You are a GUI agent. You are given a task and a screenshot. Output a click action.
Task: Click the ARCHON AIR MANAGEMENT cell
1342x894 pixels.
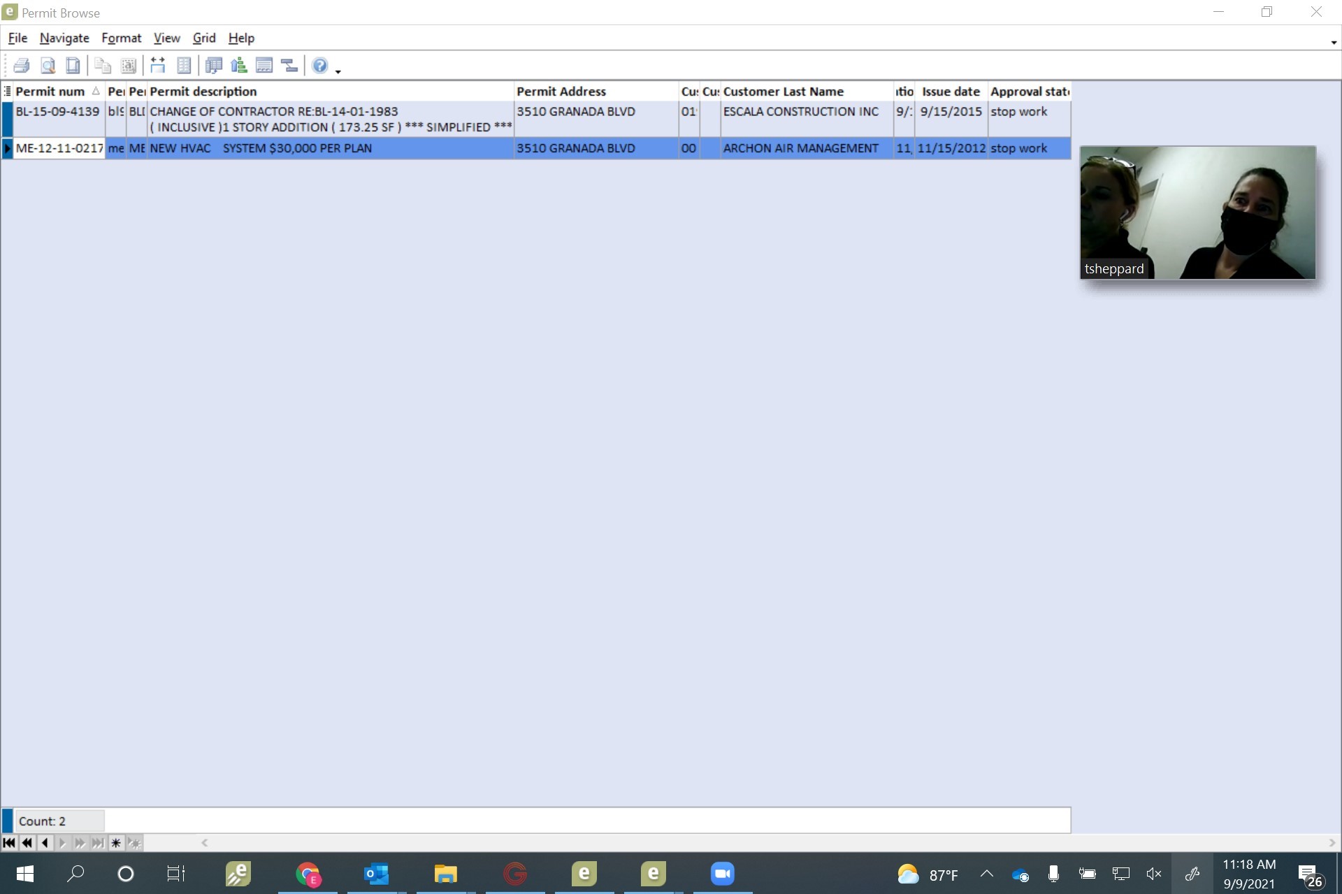(801, 148)
